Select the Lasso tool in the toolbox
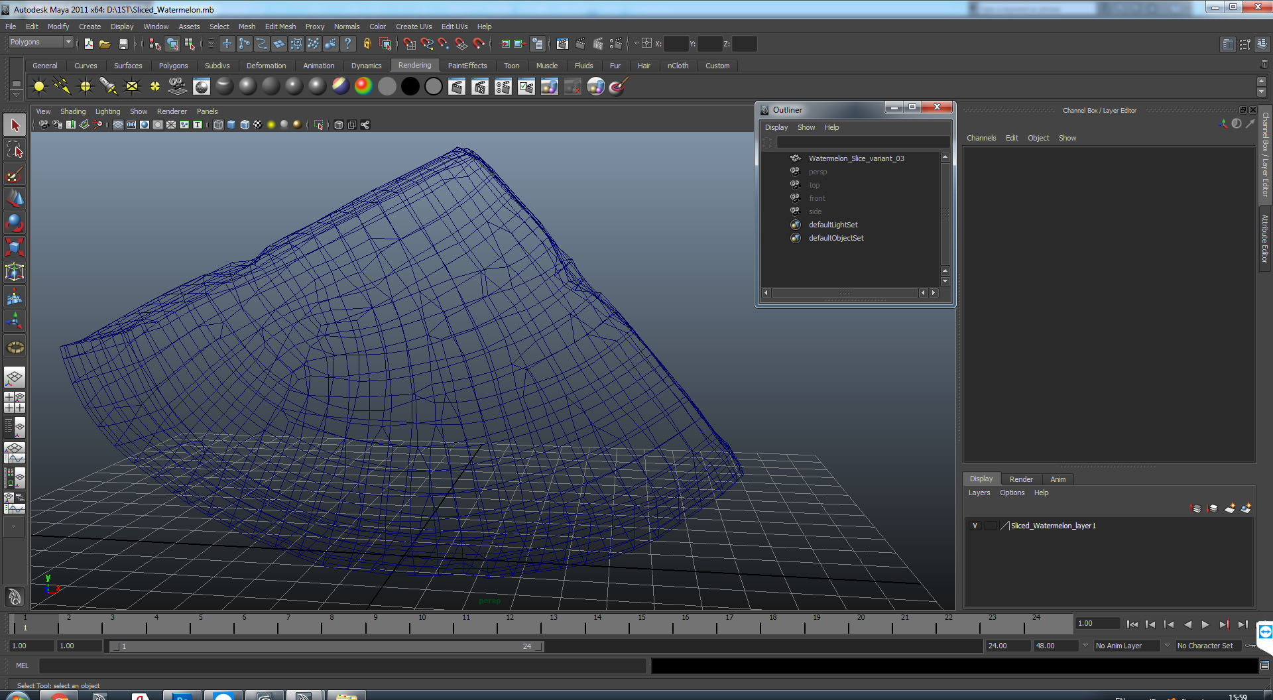The image size is (1273, 700). 15,150
